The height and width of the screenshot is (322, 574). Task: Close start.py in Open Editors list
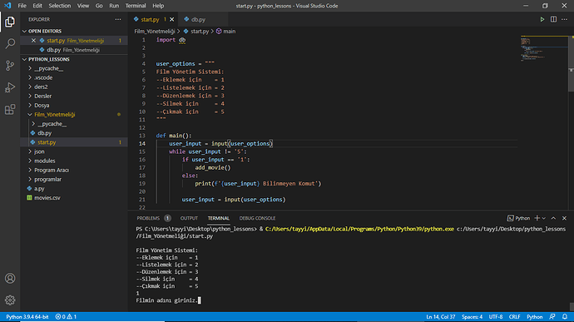(33, 40)
